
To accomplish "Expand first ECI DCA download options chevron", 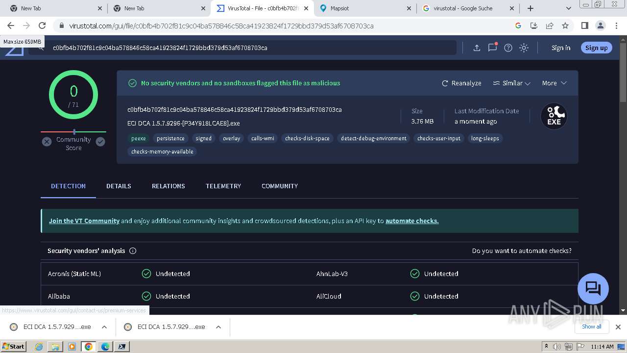I will 104,327.
